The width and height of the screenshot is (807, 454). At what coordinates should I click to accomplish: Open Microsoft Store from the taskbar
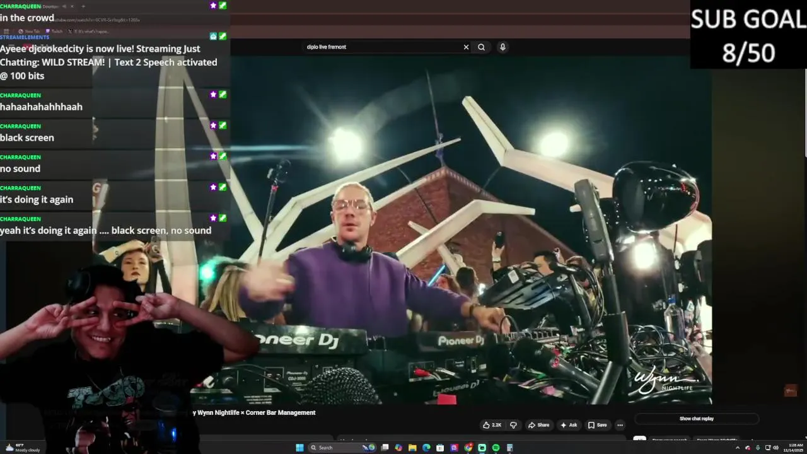click(440, 448)
